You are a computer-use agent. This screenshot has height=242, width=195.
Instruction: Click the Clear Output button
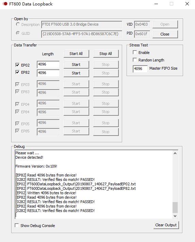[x=166, y=225]
